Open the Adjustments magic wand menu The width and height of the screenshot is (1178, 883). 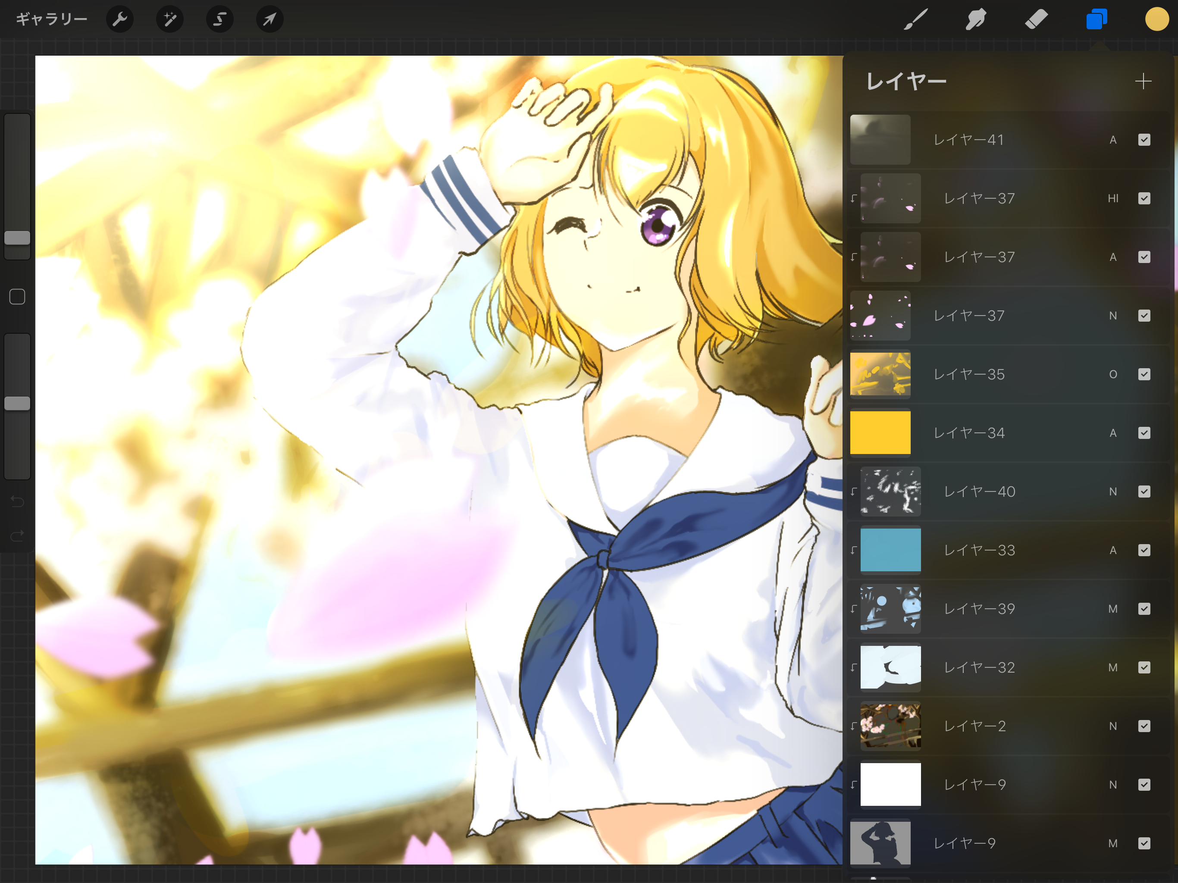coord(170,20)
